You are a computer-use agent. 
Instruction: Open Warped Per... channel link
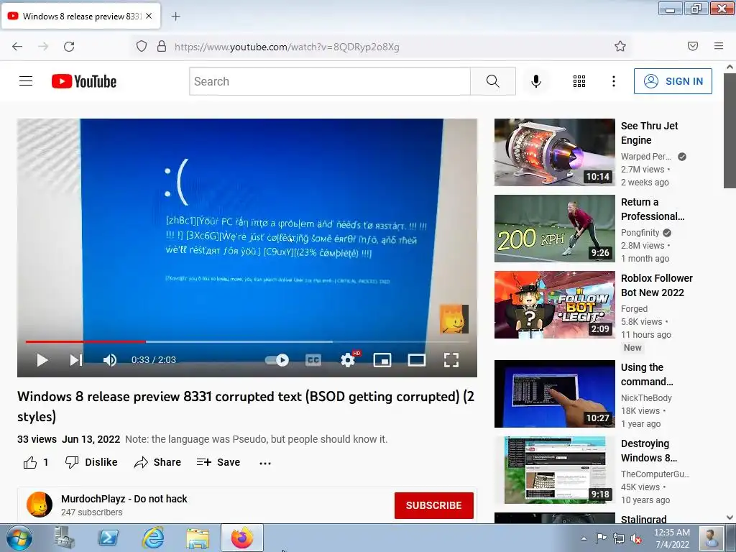(646, 156)
